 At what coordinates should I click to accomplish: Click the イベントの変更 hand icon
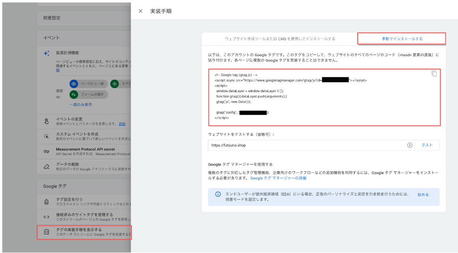coord(47,121)
